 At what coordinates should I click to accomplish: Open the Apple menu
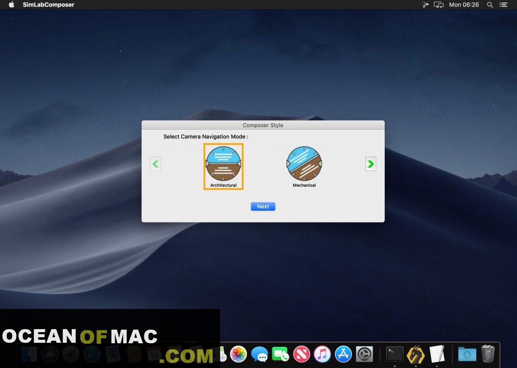(11, 5)
